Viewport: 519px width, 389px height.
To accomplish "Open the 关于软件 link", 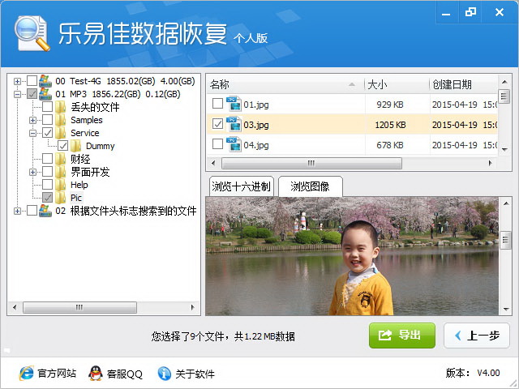I will pos(195,374).
